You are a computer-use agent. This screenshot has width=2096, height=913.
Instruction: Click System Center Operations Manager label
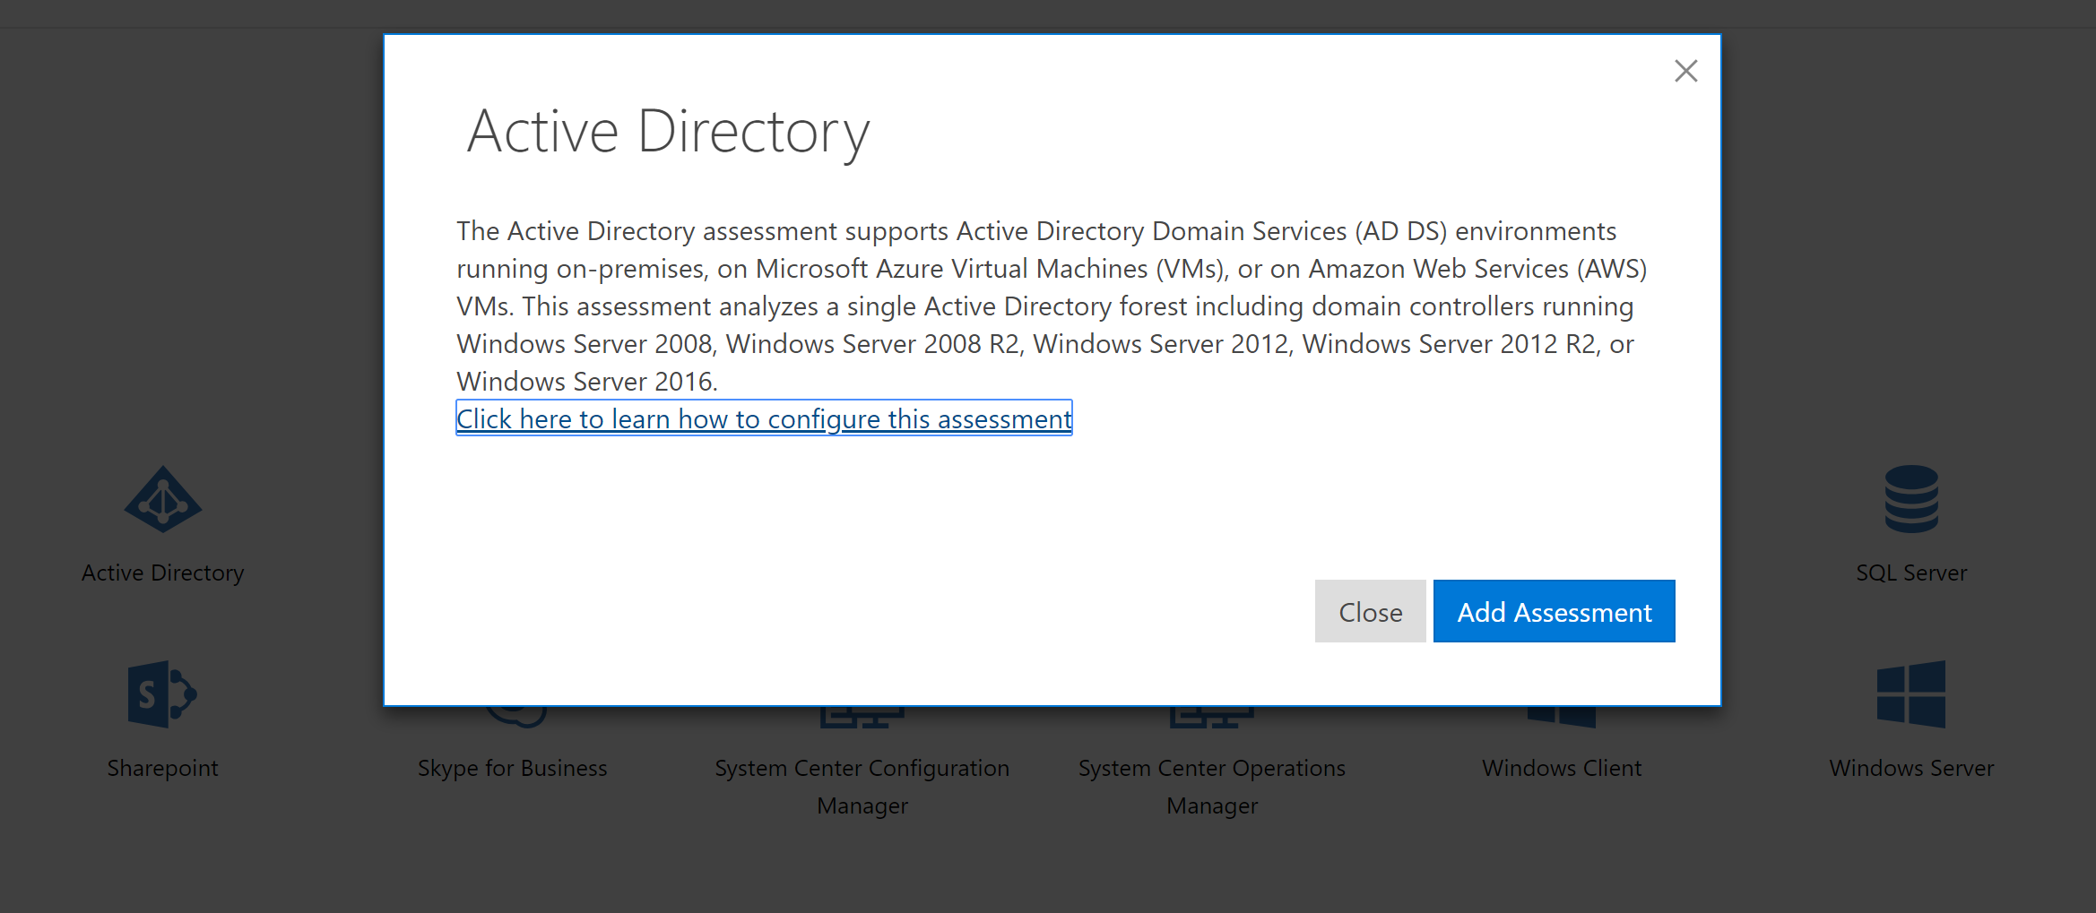pyautogui.click(x=1212, y=787)
